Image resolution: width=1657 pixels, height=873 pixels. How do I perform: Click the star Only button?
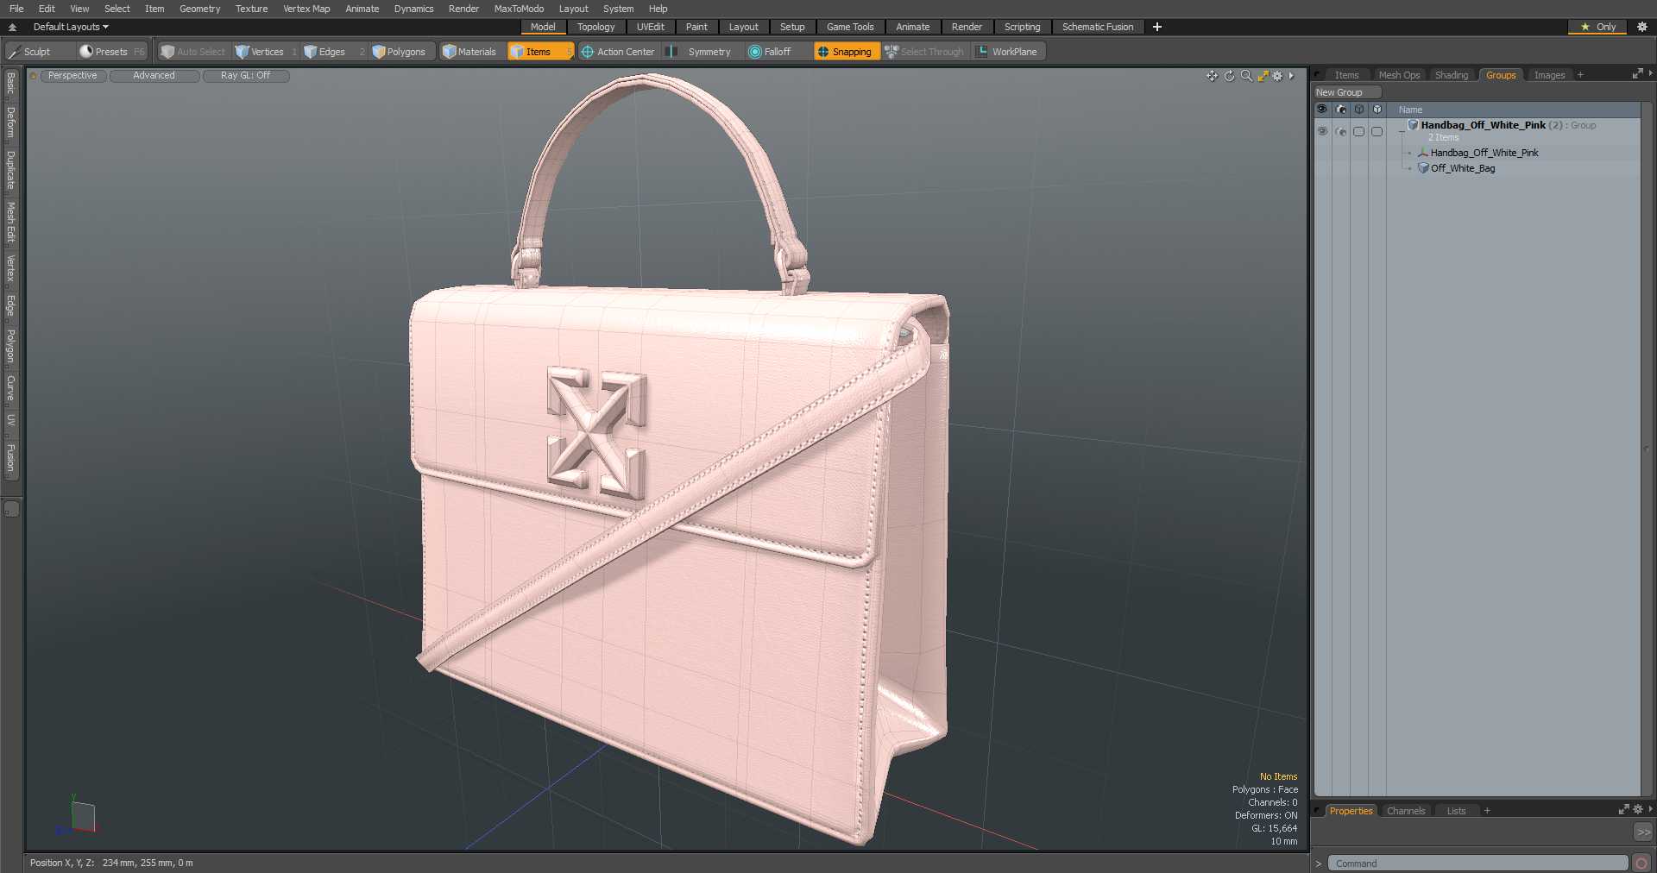(1597, 27)
